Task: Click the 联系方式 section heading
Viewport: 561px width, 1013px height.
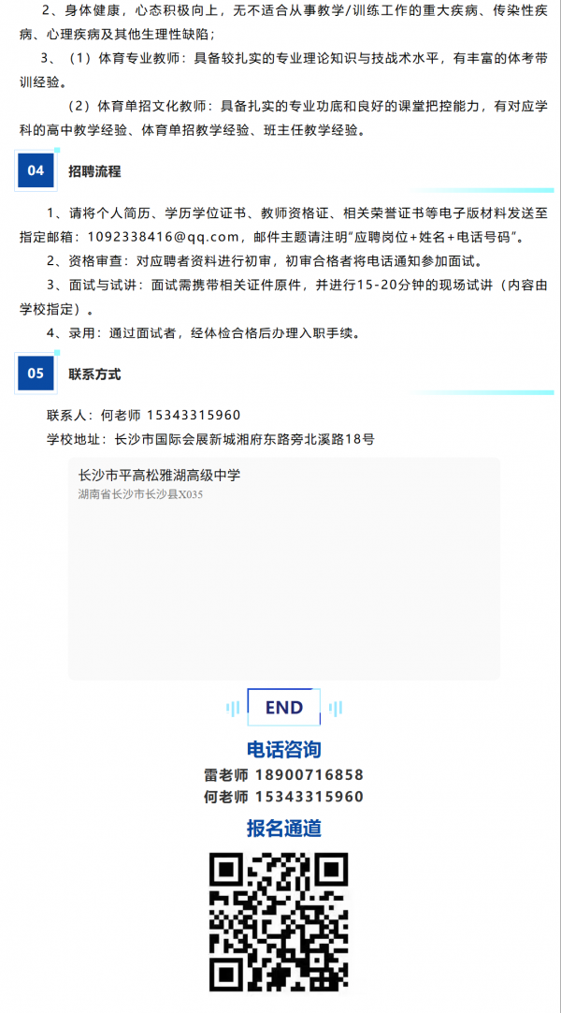Action: click(94, 374)
